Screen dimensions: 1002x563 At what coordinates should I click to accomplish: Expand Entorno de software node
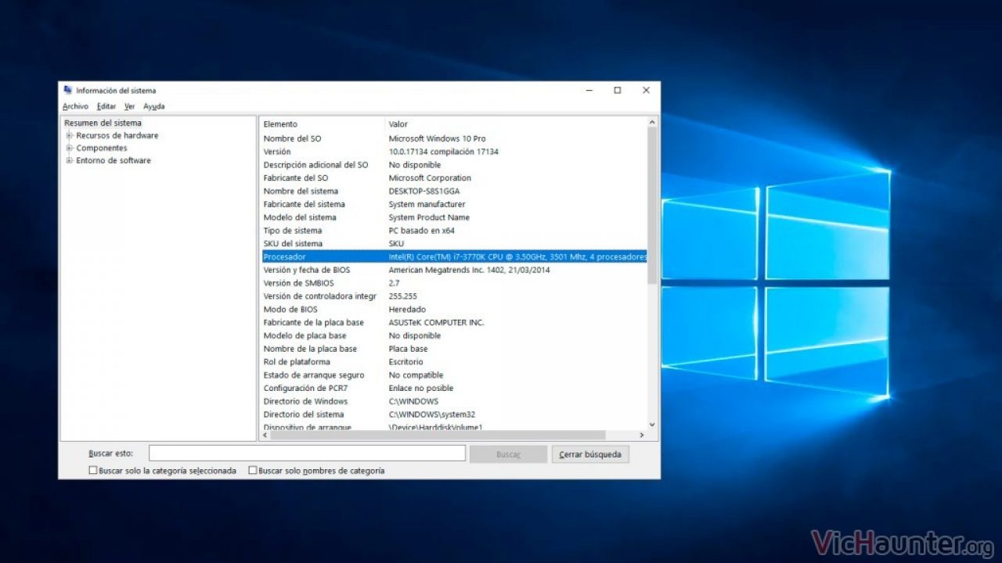(x=70, y=160)
